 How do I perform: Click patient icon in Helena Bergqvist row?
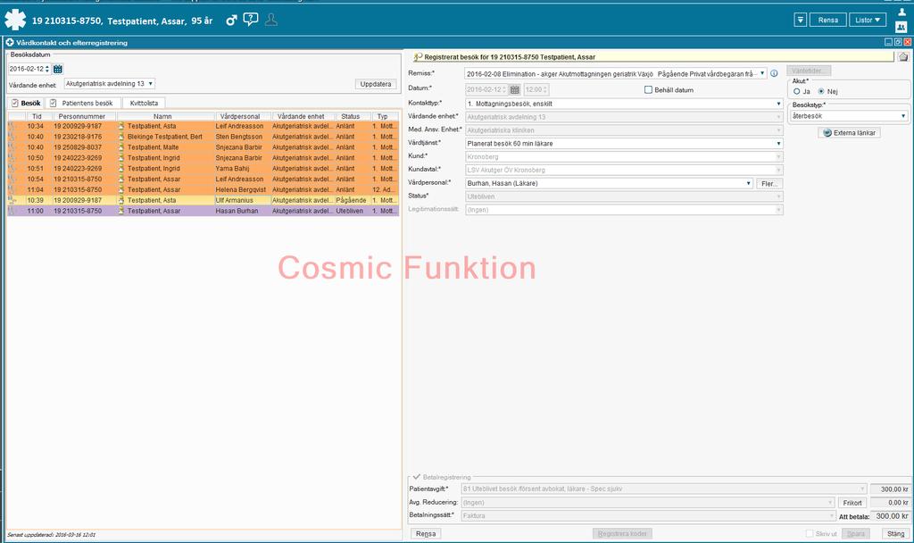click(121, 189)
